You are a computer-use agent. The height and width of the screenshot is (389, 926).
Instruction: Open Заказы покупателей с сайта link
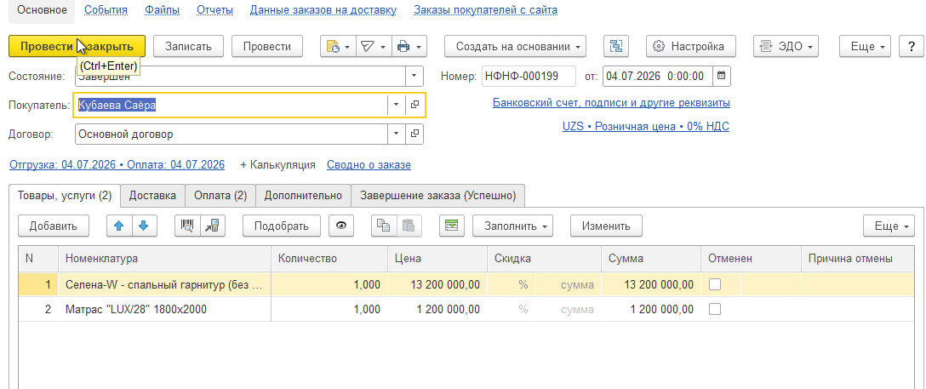485,10
